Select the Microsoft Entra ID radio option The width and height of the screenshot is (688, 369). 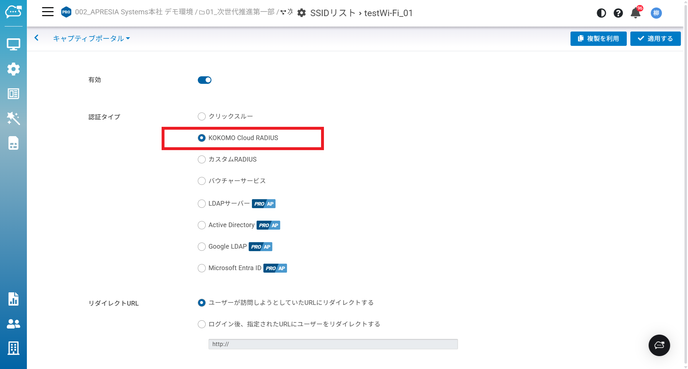202,268
